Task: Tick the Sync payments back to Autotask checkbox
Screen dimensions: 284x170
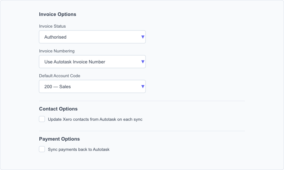Action: click(x=42, y=149)
